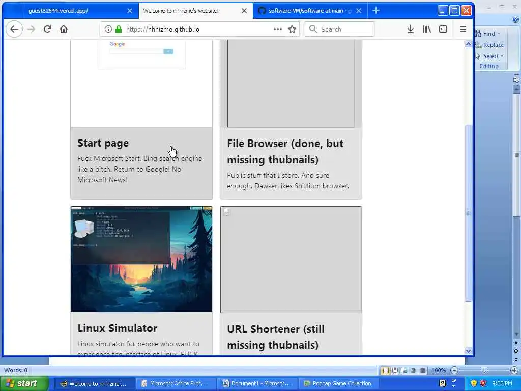Open the URL Shortener card heading

coord(275,337)
